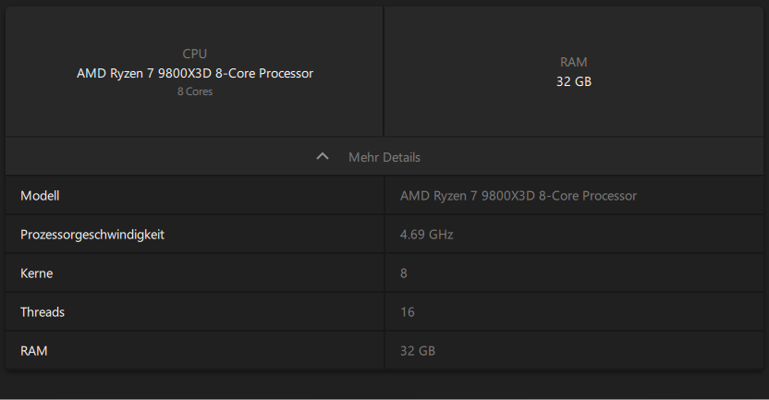Click the CPU heading in the top card
This screenshot has width=769, height=400.
(x=195, y=54)
